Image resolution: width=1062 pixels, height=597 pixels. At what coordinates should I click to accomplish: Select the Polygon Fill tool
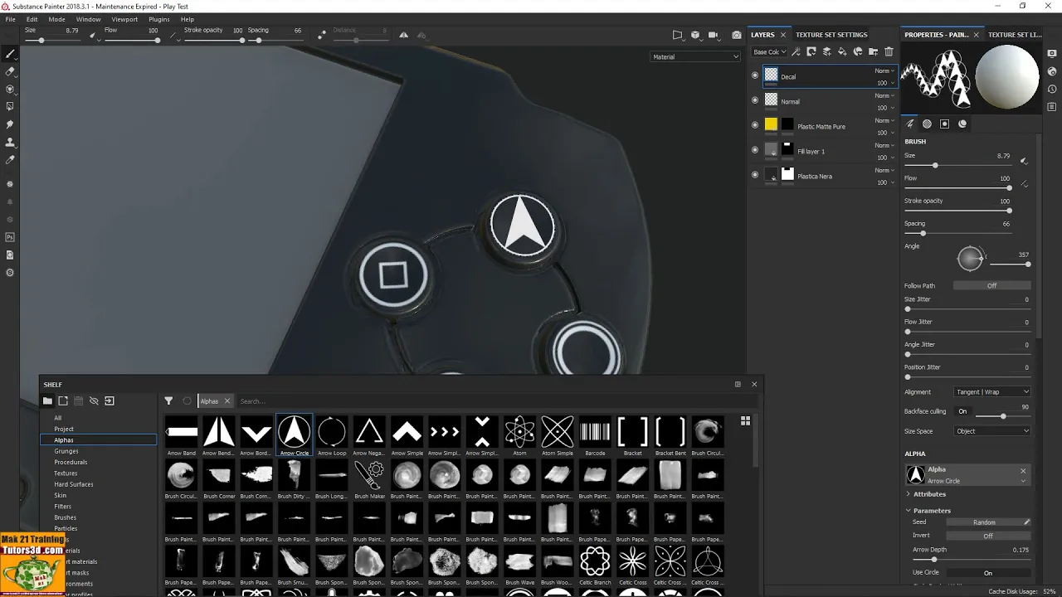(10, 106)
